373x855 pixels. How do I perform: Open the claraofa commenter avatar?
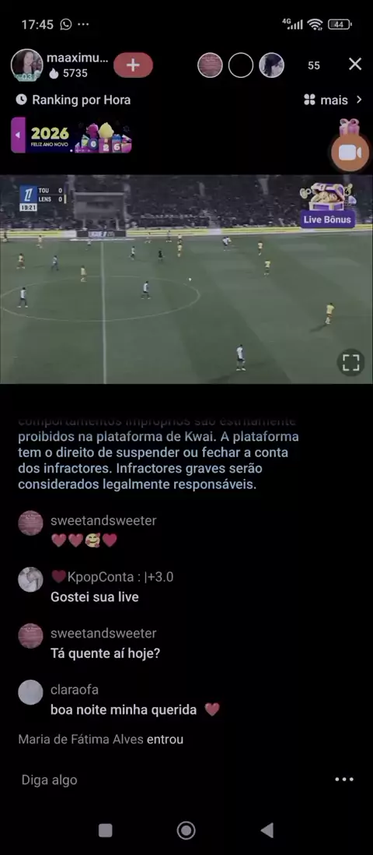tap(30, 692)
